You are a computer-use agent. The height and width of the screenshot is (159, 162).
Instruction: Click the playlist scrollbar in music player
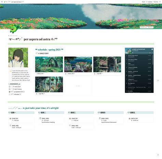153,60
